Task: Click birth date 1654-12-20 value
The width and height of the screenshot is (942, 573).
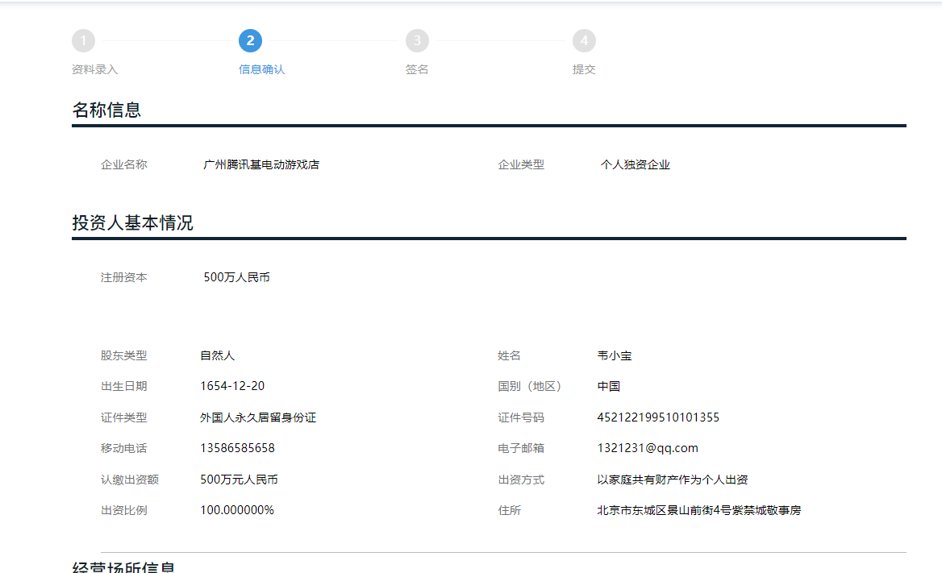Action: [x=232, y=386]
